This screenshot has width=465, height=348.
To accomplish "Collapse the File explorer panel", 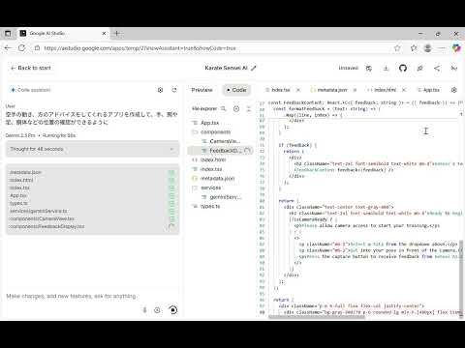I will 249,108.
